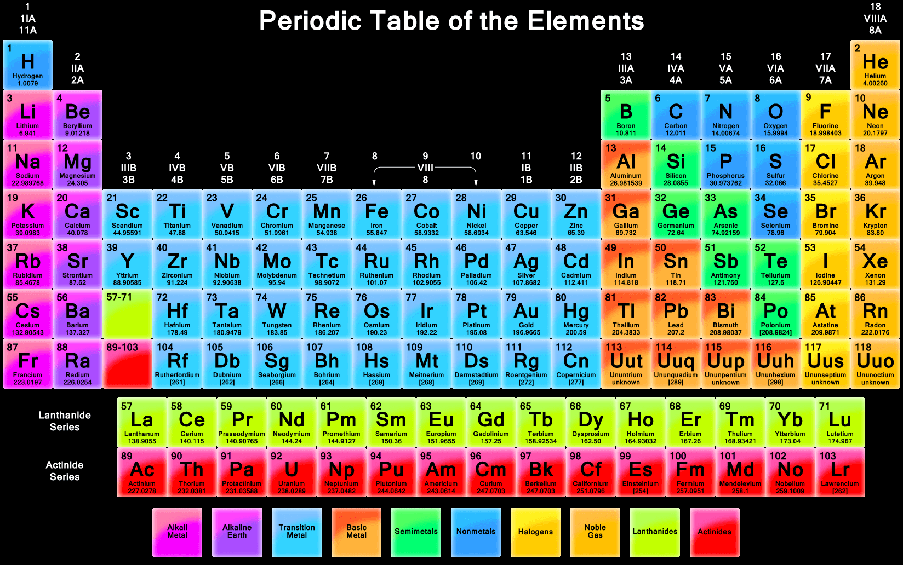Select the Noble Gas legend swatch
The height and width of the screenshot is (565, 903).
(595, 532)
